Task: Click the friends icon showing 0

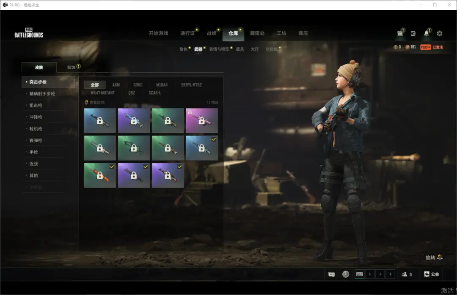Action: 406,274
